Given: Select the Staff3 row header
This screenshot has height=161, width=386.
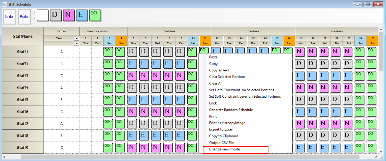Looking at the screenshot, I should (23, 76).
